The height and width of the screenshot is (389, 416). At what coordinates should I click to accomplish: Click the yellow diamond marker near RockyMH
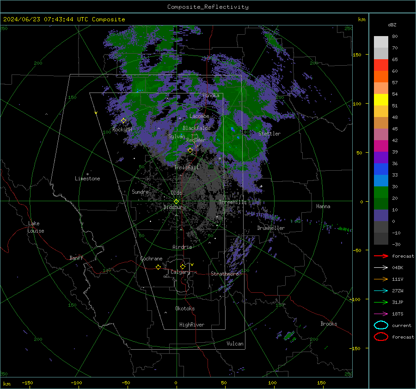coord(123,121)
